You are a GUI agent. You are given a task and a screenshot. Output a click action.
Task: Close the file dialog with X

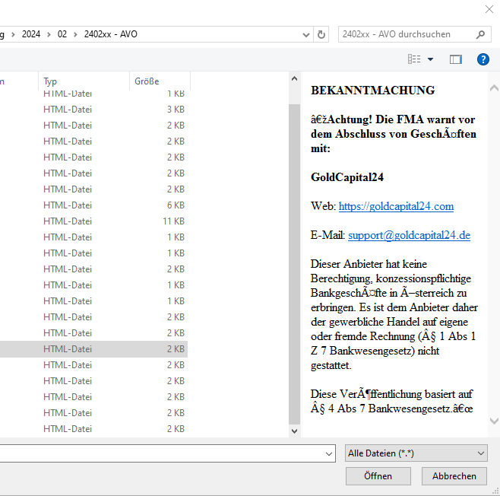pos(489,9)
